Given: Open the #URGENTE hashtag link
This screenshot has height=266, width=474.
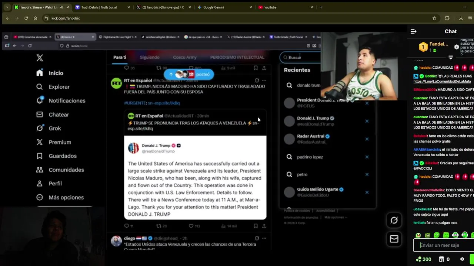Looking at the screenshot, I should (x=135, y=103).
